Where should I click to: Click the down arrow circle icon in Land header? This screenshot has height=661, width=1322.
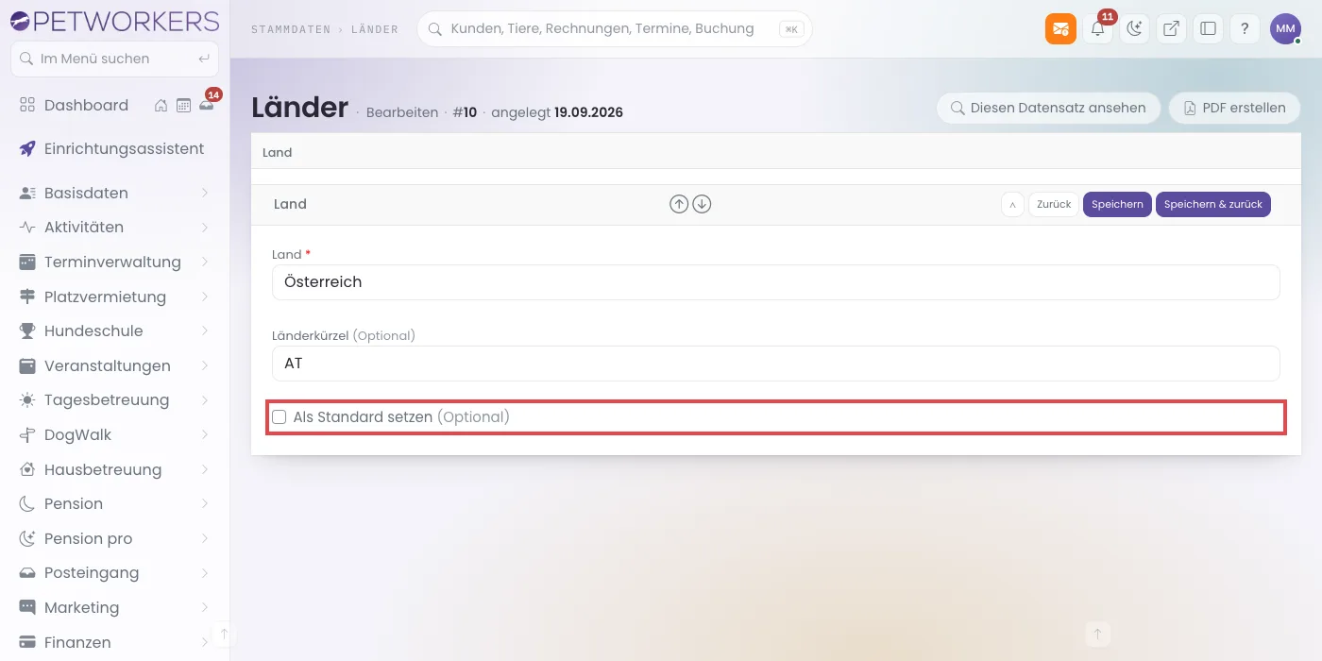click(x=702, y=204)
